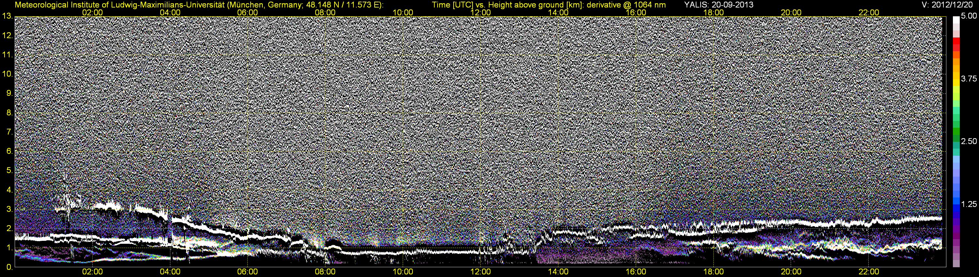Click the 06:00 label on the bottom time axis

[247, 272]
